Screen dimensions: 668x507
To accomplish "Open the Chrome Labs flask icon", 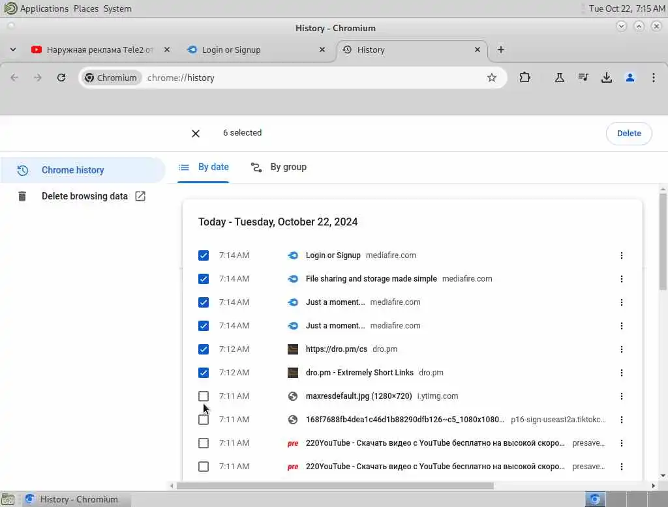I will (559, 78).
